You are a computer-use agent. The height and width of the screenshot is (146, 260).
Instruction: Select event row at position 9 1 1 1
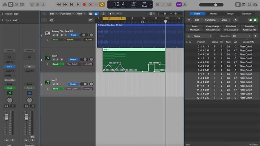(x=222, y=74)
